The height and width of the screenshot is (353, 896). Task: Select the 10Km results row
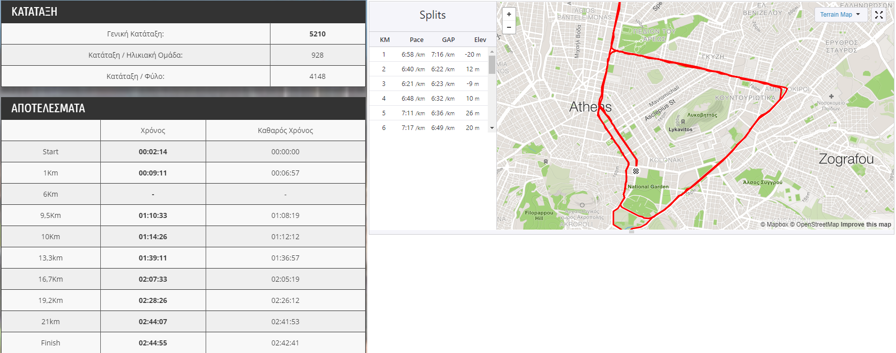pyautogui.click(x=183, y=237)
